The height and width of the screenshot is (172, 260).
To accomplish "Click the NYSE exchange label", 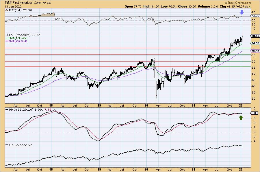I will 47,3.
